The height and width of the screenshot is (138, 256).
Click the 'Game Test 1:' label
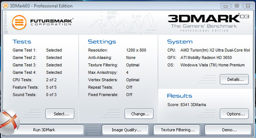(25, 50)
